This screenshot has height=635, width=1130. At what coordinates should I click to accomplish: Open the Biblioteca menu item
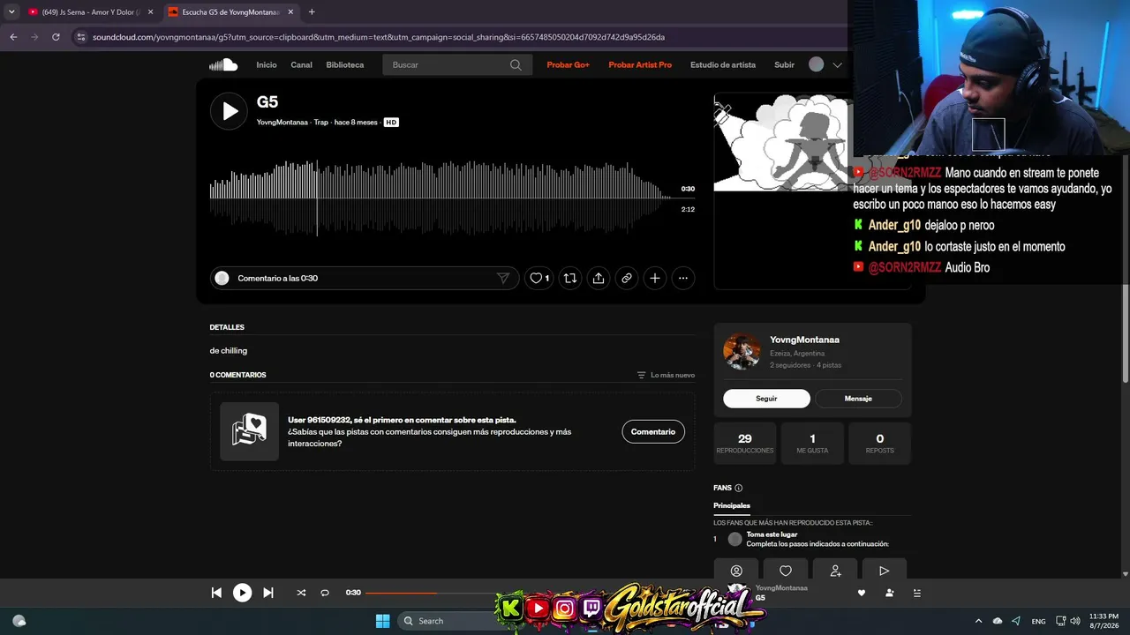pyautogui.click(x=345, y=64)
